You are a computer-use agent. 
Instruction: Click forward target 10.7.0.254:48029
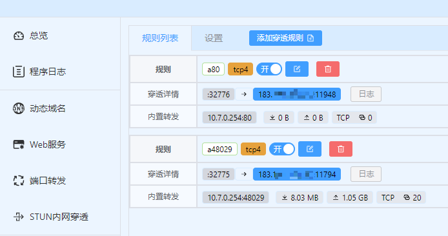click(x=236, y=197)
